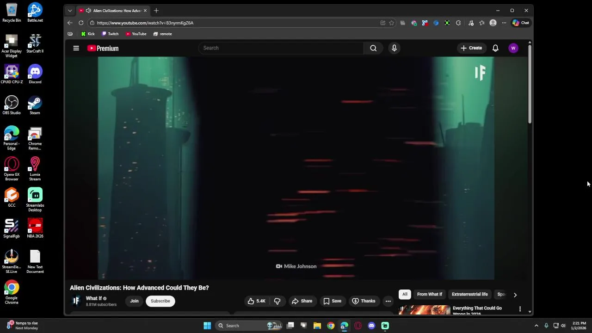592x333 pixels.
Task: Click the YouTube search magnifier button
Action: (x=373, y=48)
